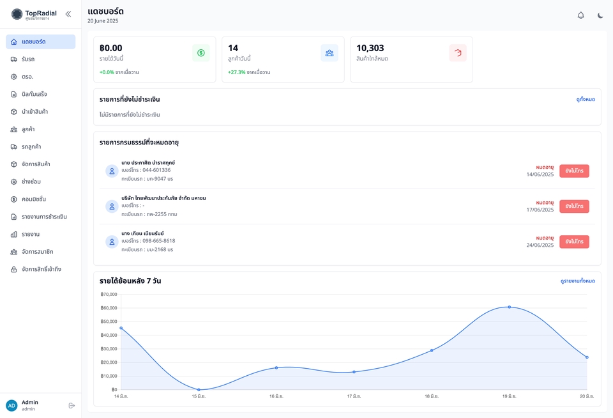This screenshot has height=418, width=613.
Task: Click the red low-stock products icon
Action: [457, 53]
